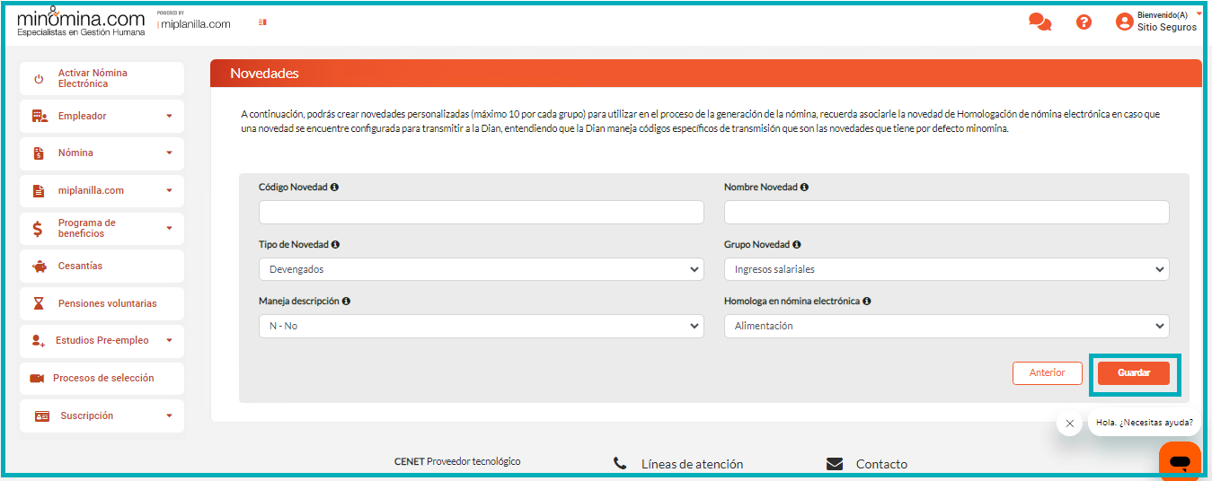Open the Maneja descripción dropdown
Screen dimensions: 1212x481
click(481, 326)
